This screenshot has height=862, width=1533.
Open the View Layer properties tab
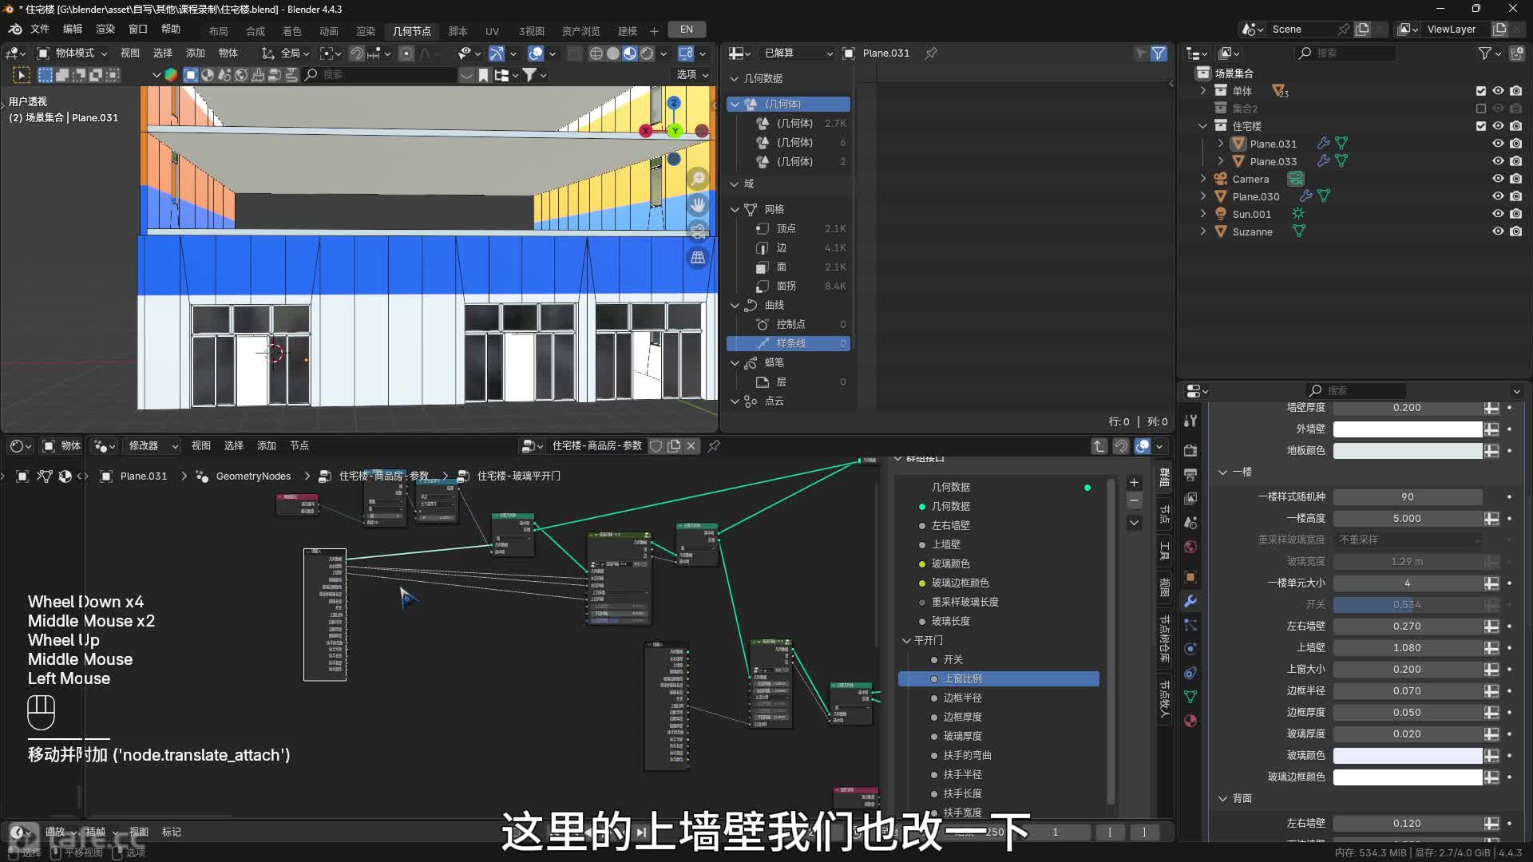click(x=1190, y=499)
